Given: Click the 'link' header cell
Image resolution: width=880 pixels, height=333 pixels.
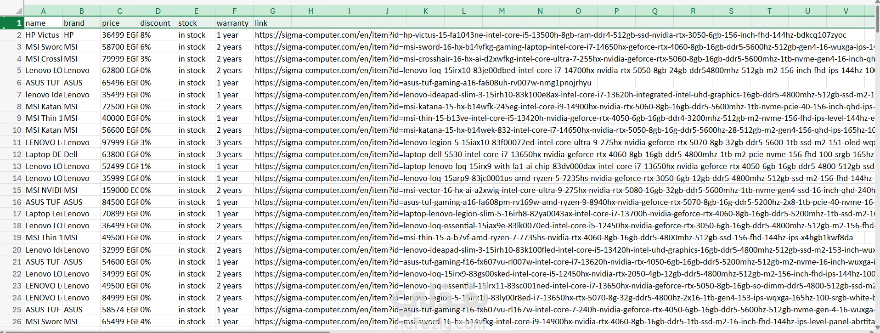Looking at the screenshot, I should pyautogui.click(x=272, y=23).
